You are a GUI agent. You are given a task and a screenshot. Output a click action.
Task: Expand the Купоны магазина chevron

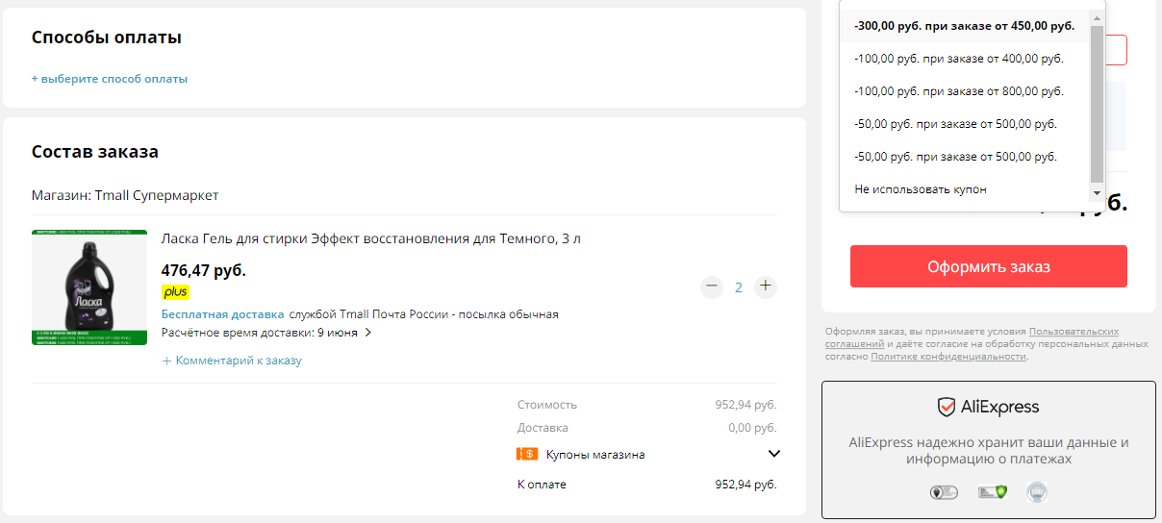pos(774,454)
